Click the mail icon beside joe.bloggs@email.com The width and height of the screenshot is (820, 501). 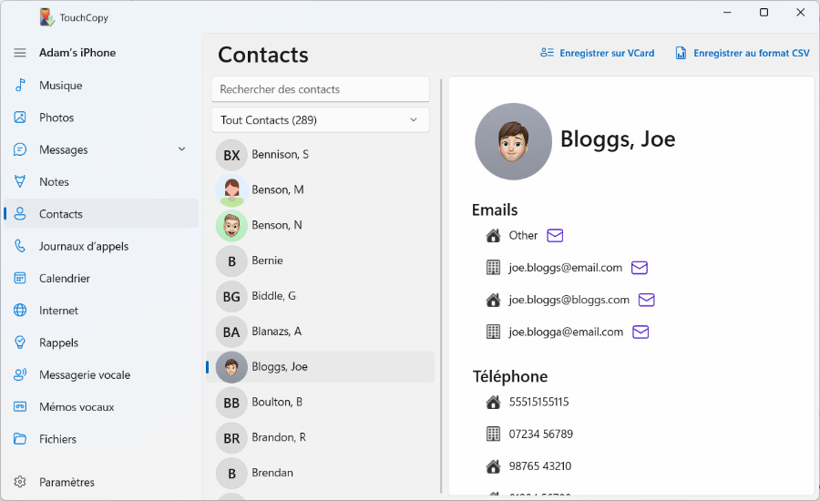coord(640,268)
